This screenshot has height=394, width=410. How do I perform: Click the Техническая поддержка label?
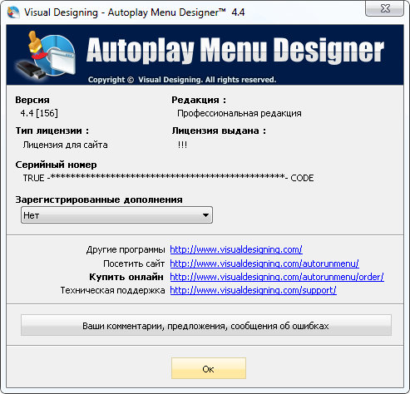tap(112, 290)
